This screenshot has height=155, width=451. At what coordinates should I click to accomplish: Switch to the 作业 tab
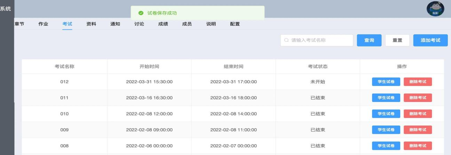43,24
